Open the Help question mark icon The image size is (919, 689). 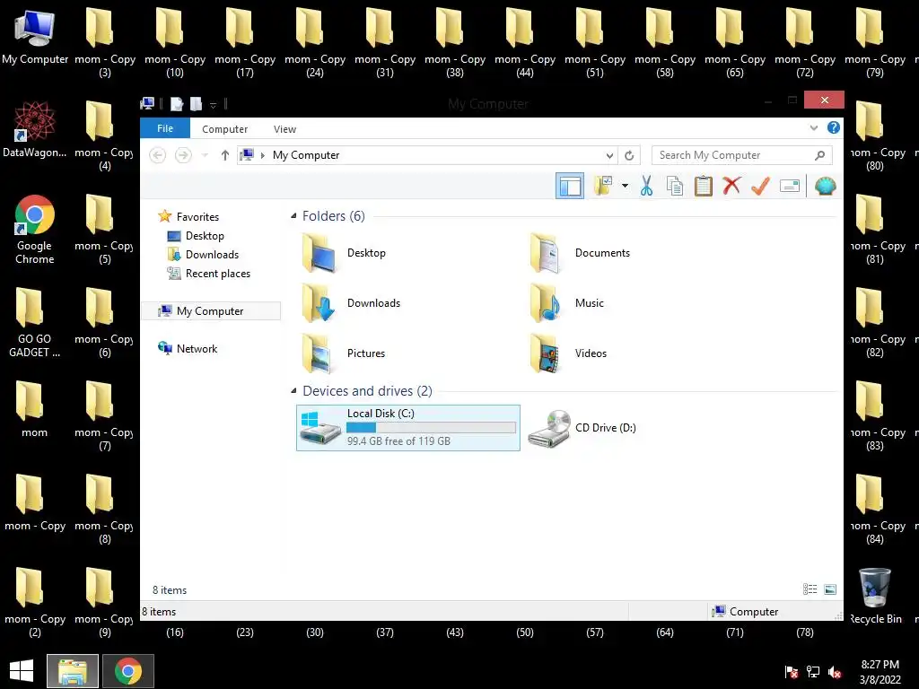[x=834, y=127]
